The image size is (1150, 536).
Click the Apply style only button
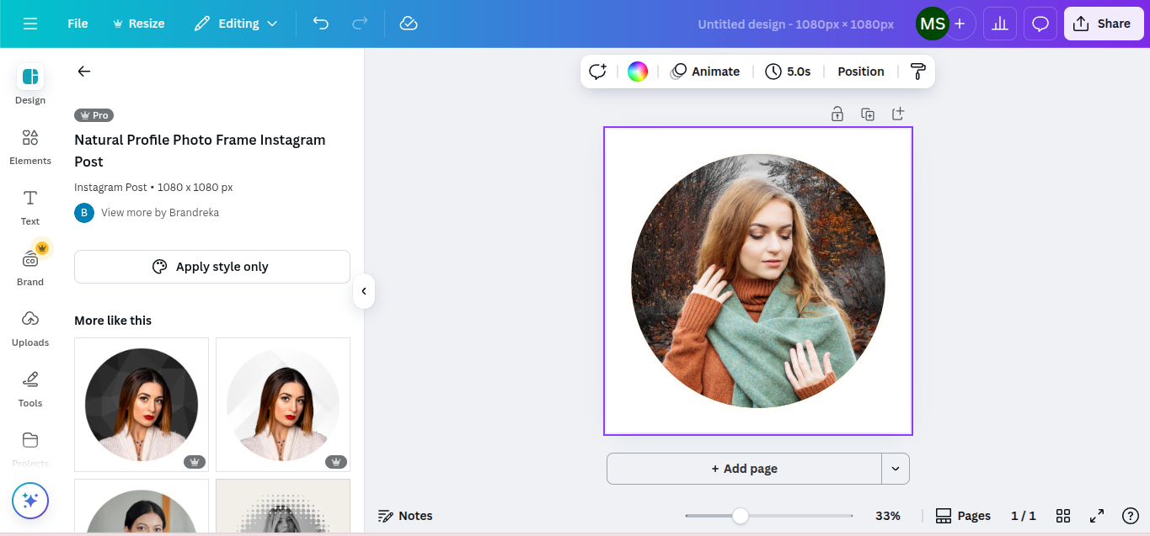point(211,266)
